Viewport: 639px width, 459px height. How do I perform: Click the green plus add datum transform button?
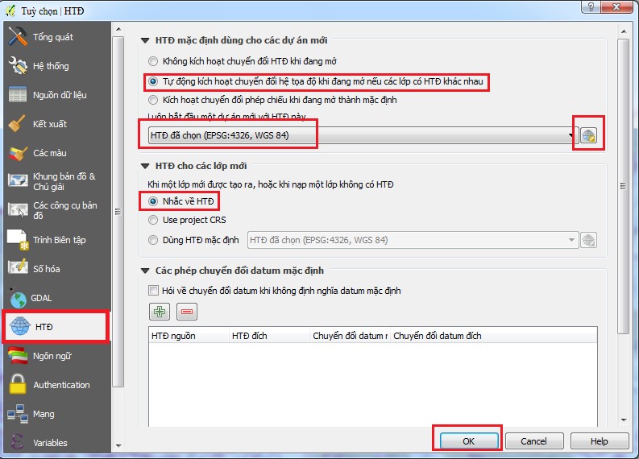(x=160, y=312)
